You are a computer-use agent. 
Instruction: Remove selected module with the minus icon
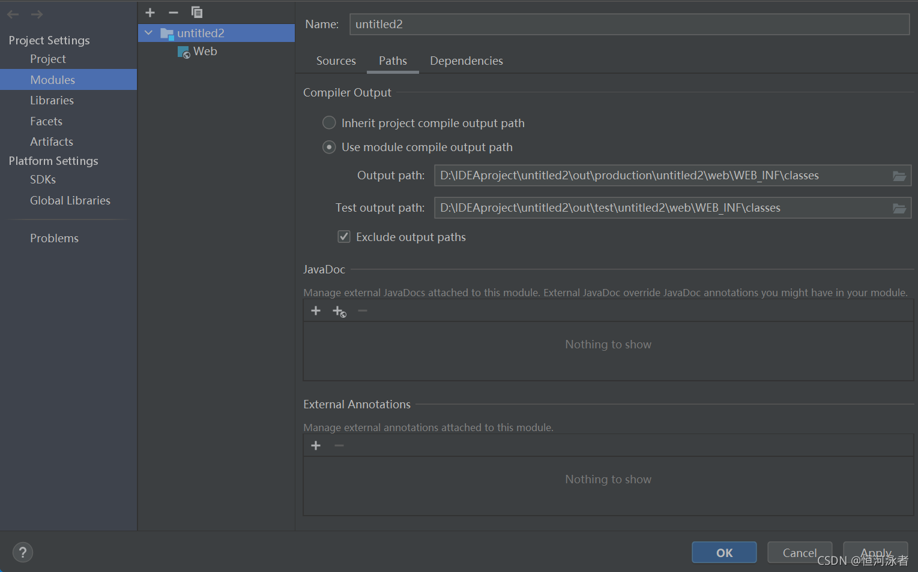pyautogui.click(x=174, y=12)
